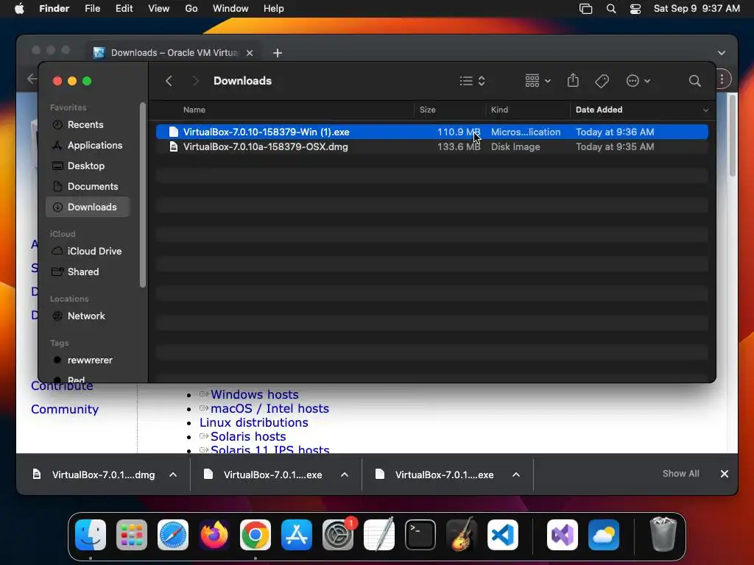
Task: Select the rewwrerer tag
Action: click(88, 360)
